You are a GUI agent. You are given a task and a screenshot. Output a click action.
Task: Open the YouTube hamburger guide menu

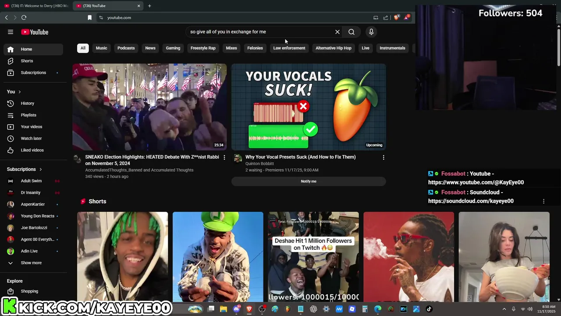tap(11, 32)
